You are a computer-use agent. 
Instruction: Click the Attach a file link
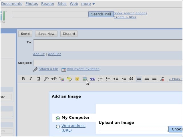pos(48,69)
